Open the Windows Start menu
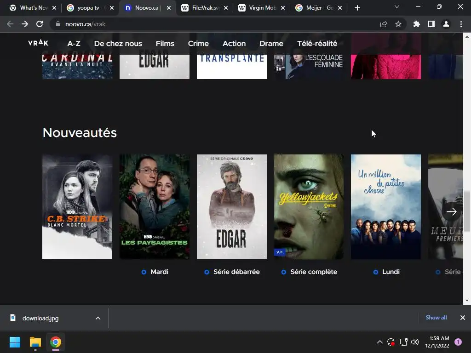This screenshot has width=471, height=353. tap(15, 342)
